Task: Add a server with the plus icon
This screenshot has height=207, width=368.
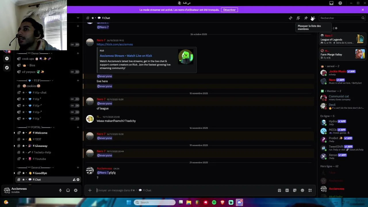Action: pyautogui.click(x=7, y=59)
